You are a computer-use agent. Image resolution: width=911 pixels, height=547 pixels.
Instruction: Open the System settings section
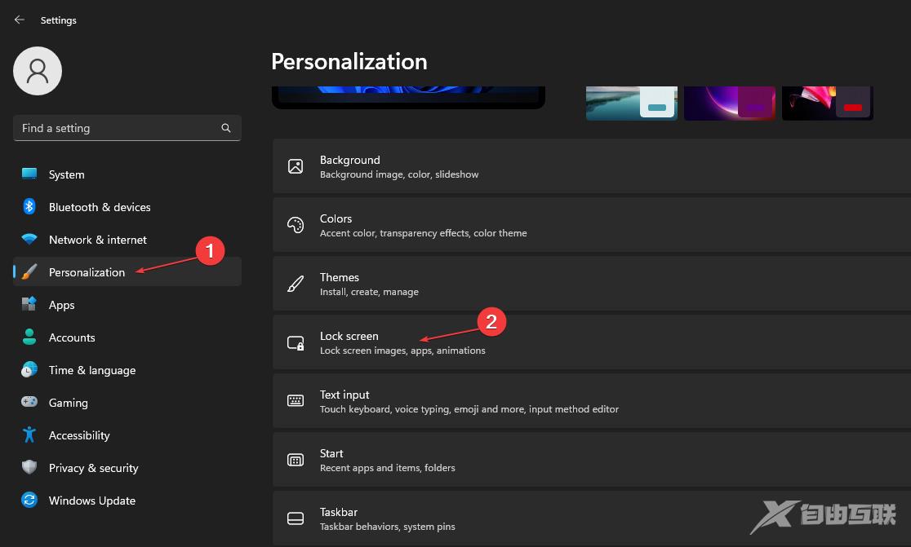(65, 174)
